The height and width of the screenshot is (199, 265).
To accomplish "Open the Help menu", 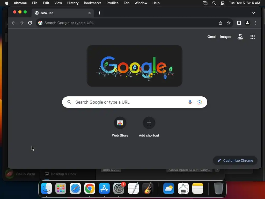I will (x=156, y=3).
